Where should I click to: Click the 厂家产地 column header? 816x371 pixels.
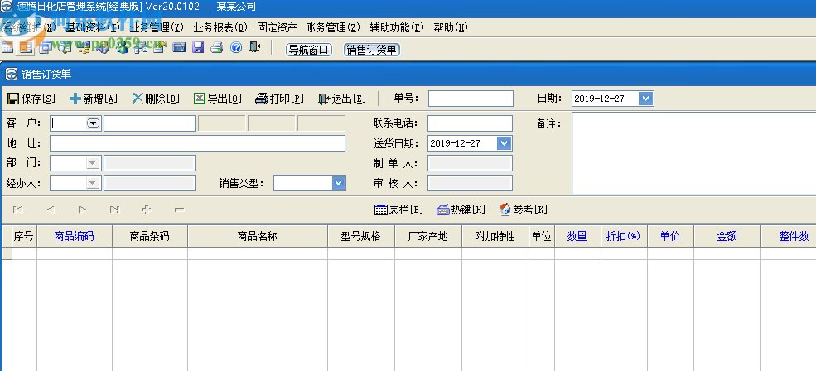pos(428,236)
